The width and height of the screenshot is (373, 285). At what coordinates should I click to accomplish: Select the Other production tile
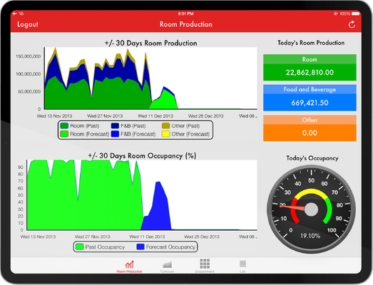tap(310, 128)
